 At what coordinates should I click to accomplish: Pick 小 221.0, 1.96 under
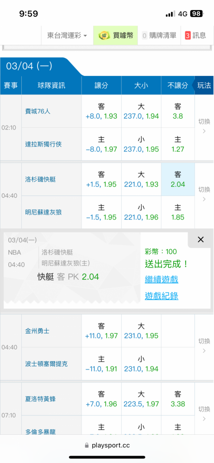pyautogui.click(x=141, y=212)
